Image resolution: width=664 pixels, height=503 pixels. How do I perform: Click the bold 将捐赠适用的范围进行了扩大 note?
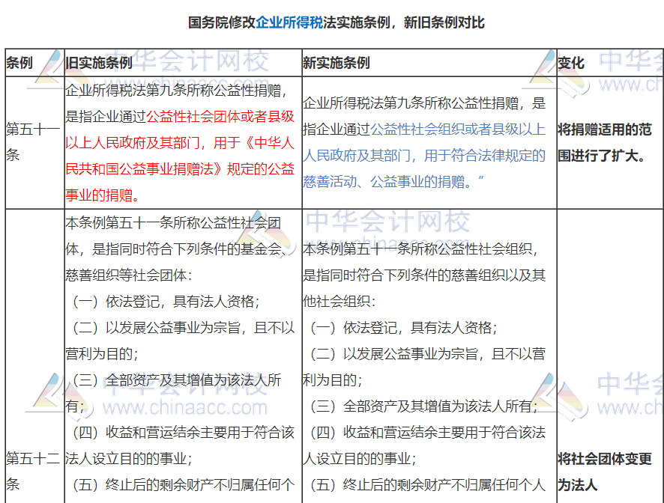604,142
